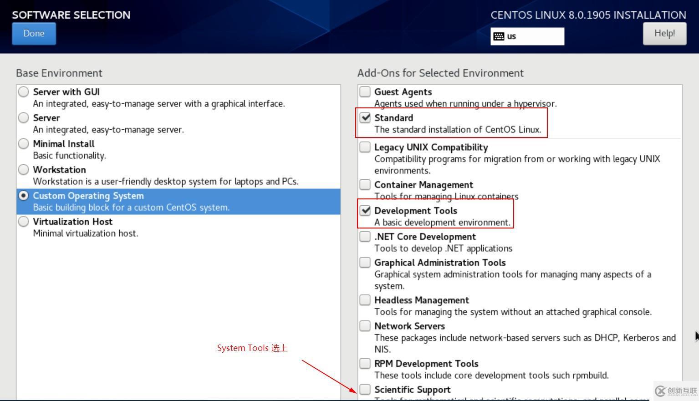
Task: Click 'Tools to develop .NET applications' text
Action: (443, 249)
